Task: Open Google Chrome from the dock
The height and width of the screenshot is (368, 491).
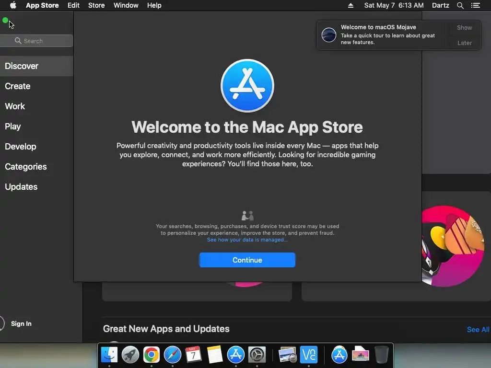Action: pyautogui.click(x=152, y=355)
